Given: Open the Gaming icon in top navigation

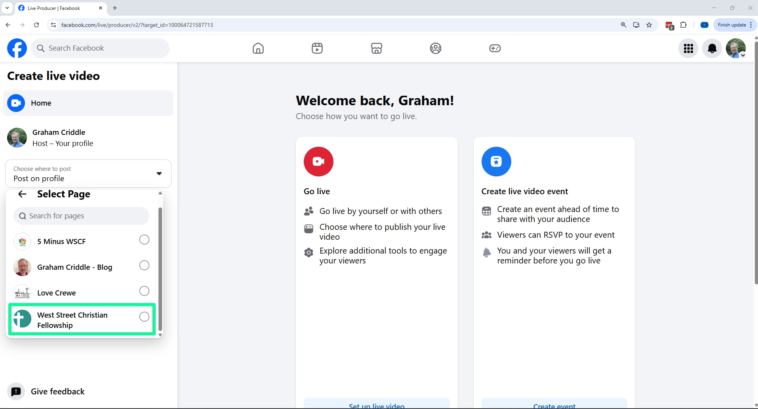Looking at the screenshot, I should 495,48.
